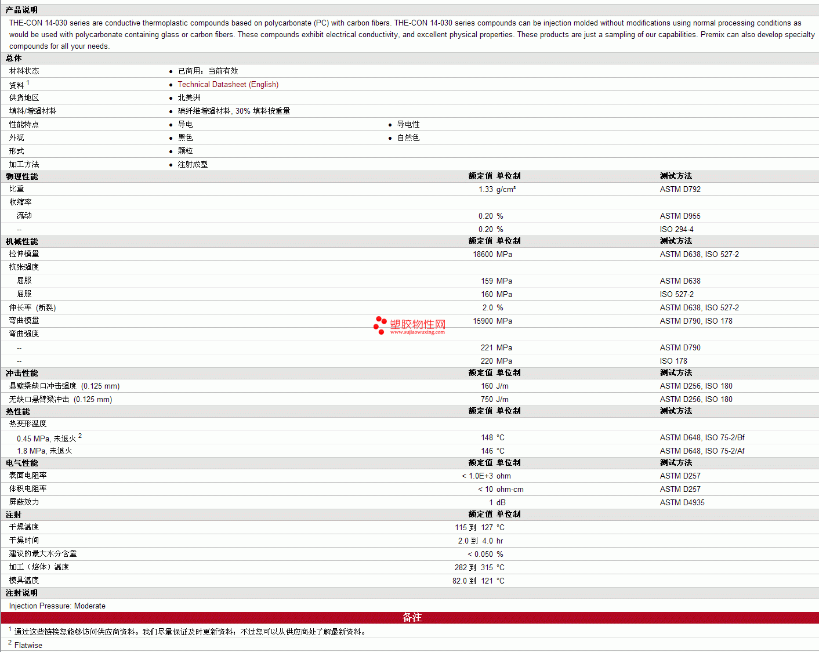Click ASTM D648, ISO 75-2/Bf method
Viewport: 819px width, 652px height.
pos(702,438)
